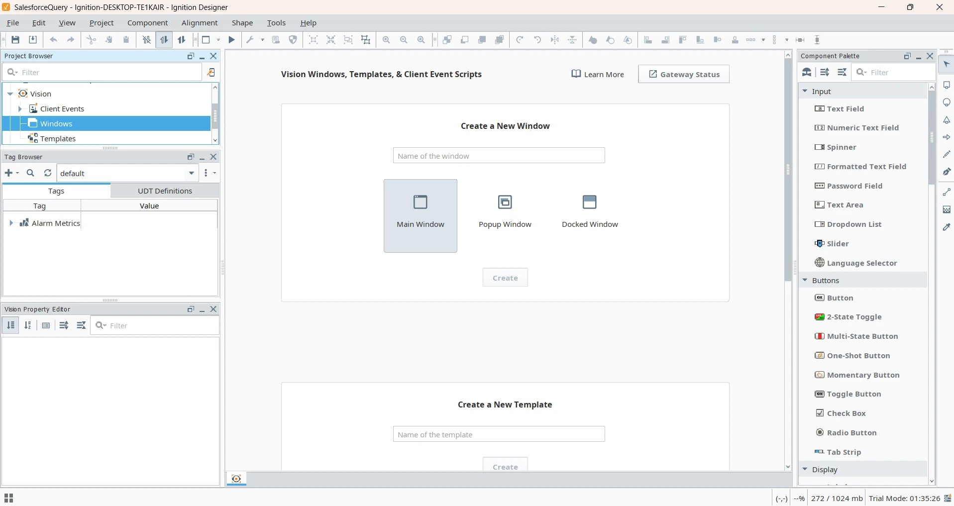954x506 pixels.
Task: Toggle communication off mode button
Action: [146, 40]
